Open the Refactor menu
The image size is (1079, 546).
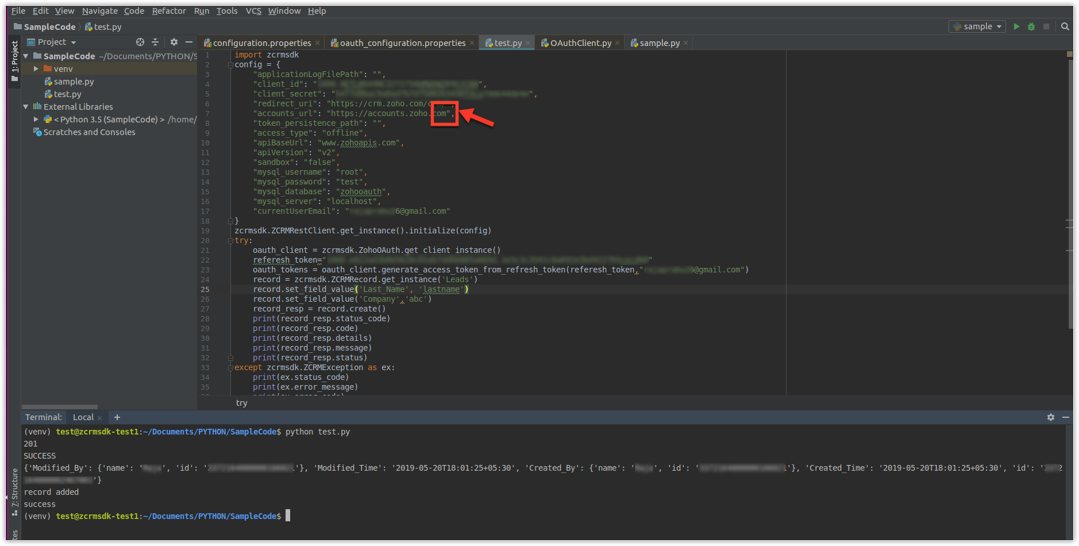[168, 11]
